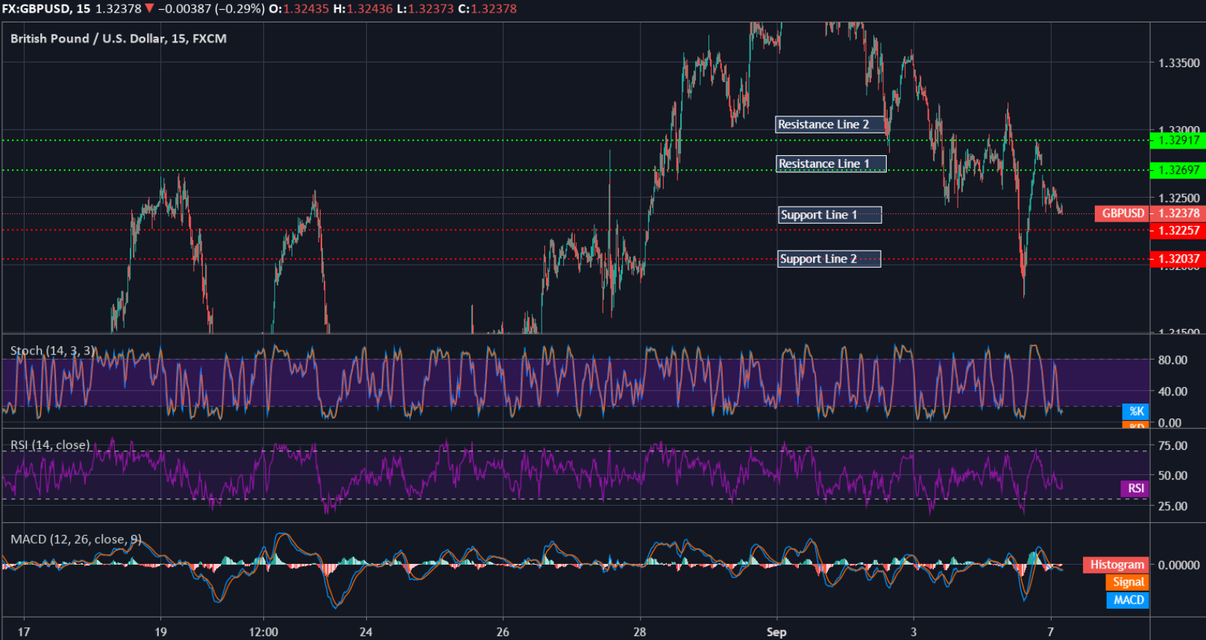Image resolution: width=1206 pixels, height=640 pixels.
Task: Click the RSI (14, close) indicator title
Action: click(50, 445)
